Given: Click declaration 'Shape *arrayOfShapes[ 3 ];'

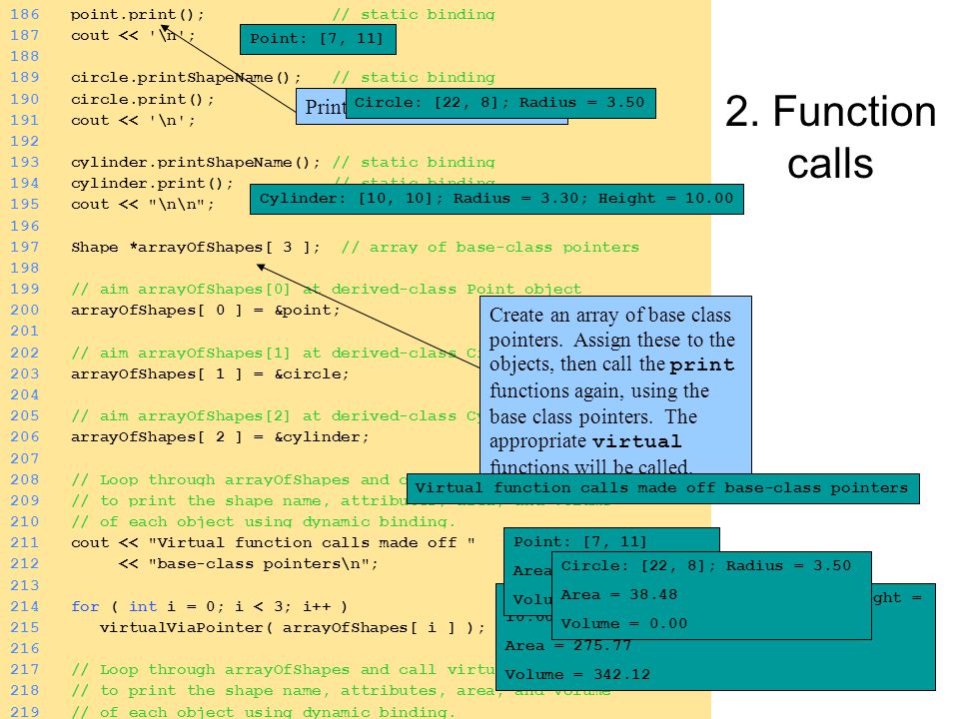Looking at the screenshot, I should pyautogui.click(x=195, y=247).
